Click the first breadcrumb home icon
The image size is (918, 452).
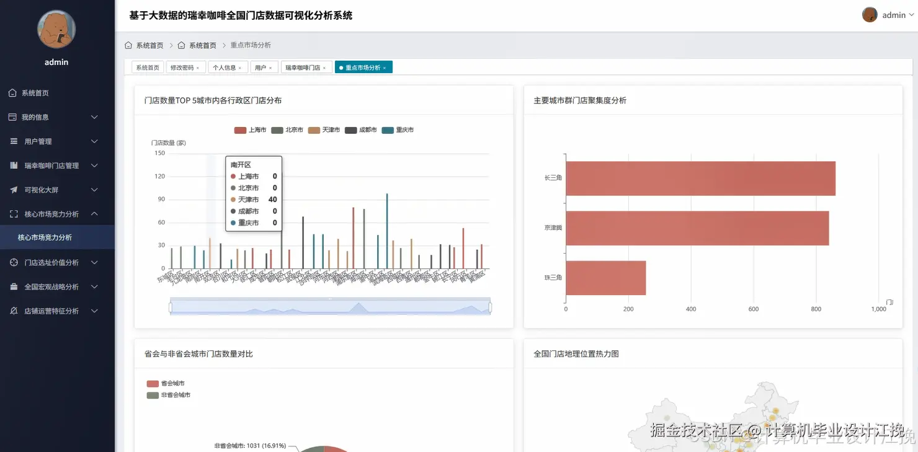128,45
